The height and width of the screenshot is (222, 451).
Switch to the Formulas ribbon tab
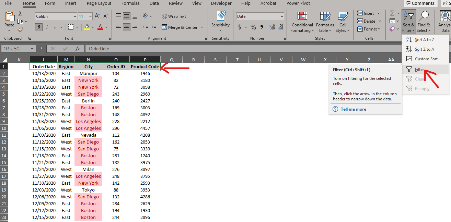click(x=130, y=3)
